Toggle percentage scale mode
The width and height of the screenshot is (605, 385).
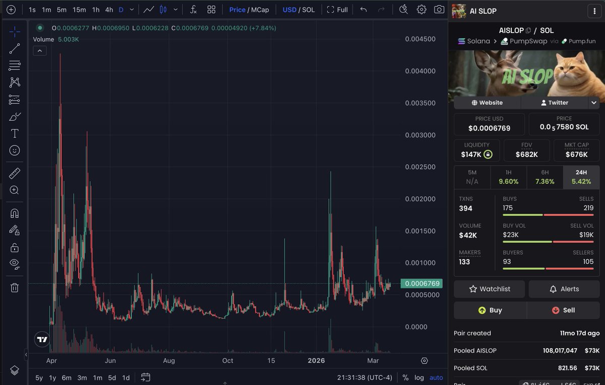405,377
